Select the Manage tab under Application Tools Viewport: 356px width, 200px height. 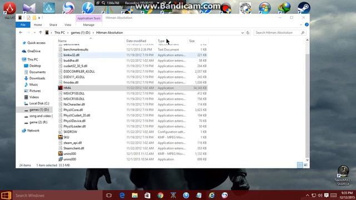[x=88, y=24]
